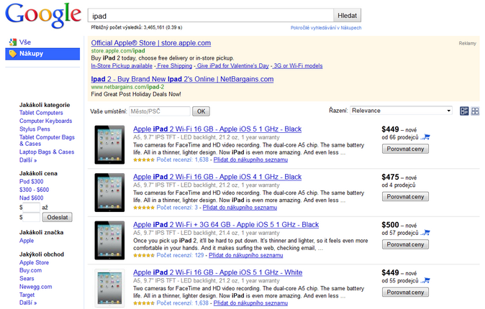This screenshot has height=309, width=485.
Task: Filter by Apple brand
Action: tap(27, 241)
